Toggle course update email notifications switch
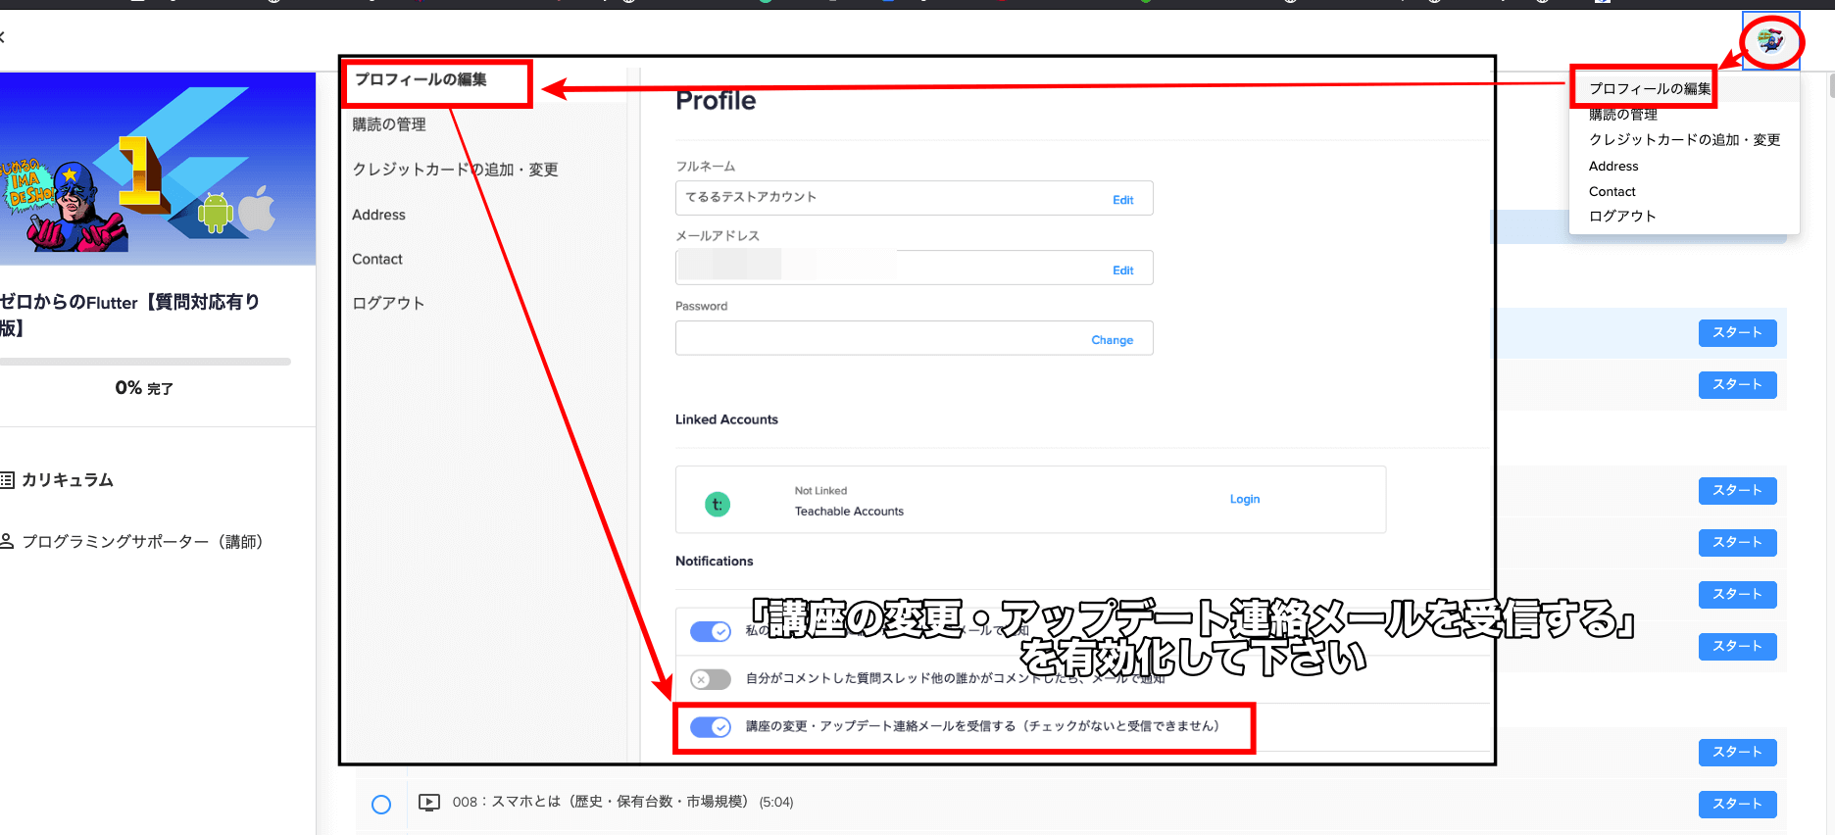The height and width of the screenshot is (835, 1835). [x=711, y=726]
